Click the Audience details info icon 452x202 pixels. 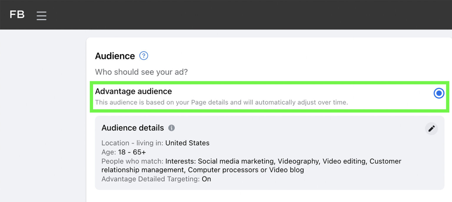click(171, 128)
